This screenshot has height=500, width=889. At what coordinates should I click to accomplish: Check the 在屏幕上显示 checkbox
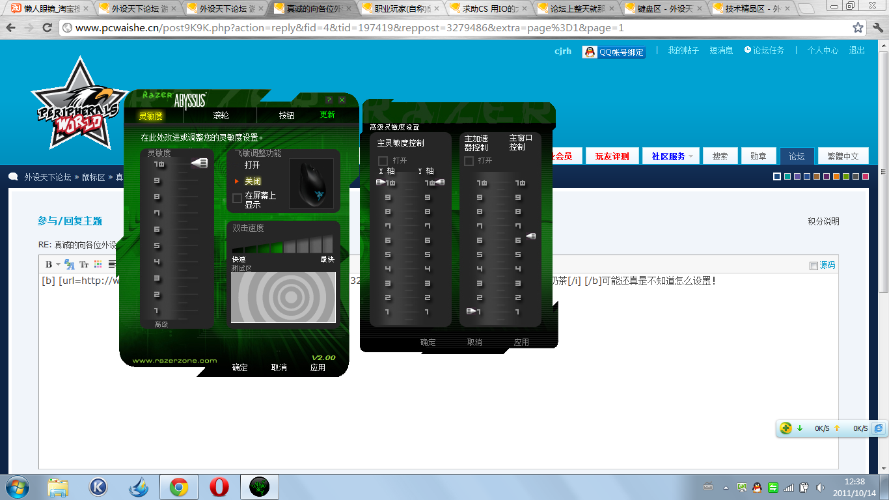pos(238,198)
